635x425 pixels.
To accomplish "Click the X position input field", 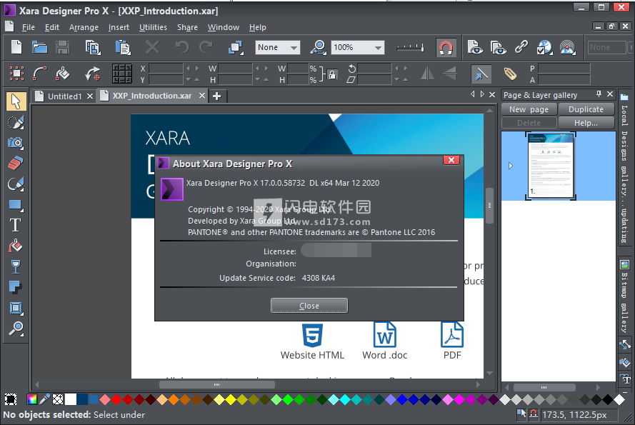I will click(166, 69).
